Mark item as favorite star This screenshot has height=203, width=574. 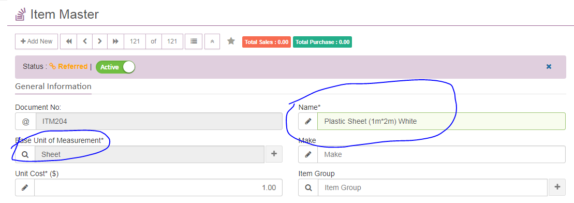[231, 41]
